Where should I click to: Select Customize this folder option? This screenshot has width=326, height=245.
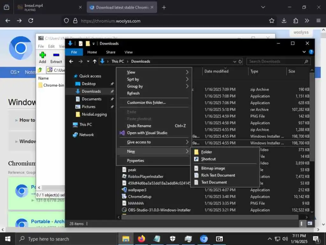coord(154,102)
